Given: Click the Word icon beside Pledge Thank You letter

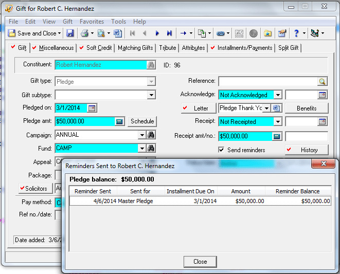Looking at the screenshot, I should (x=276, y=108).
